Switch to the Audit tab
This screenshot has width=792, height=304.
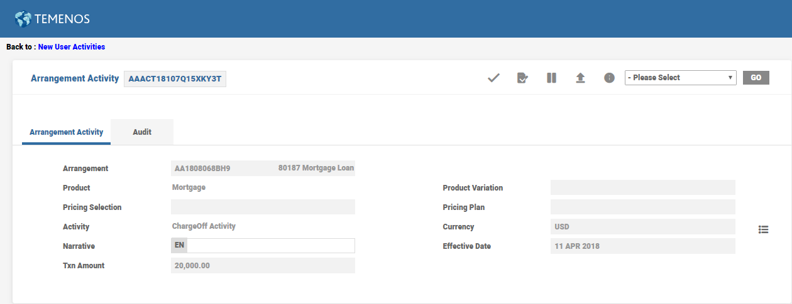coord(142,132)
